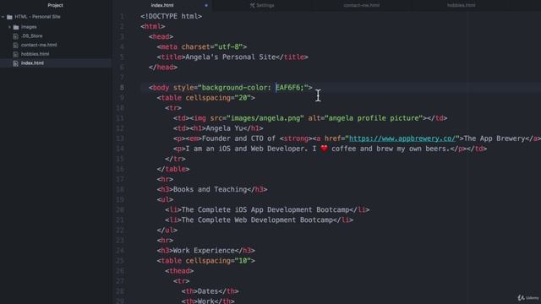Click "Books and Teaching" heading text
This screenshot has width=541, height=304.
[210, 189]
